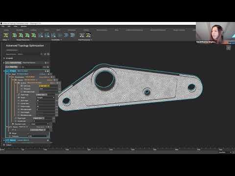Click the Advanced Topology Optimization panel title
Image resolution: width=235 pixels, height=176 pixels.
[25, 45]
